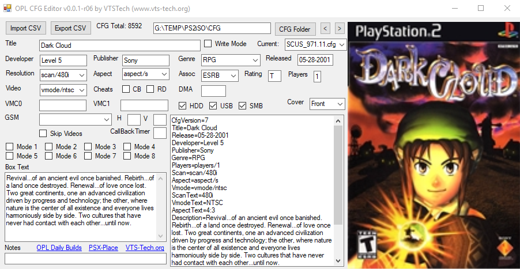520x269 pixels.
Task: Click the Export CSV button
Action: click(70, 28)
